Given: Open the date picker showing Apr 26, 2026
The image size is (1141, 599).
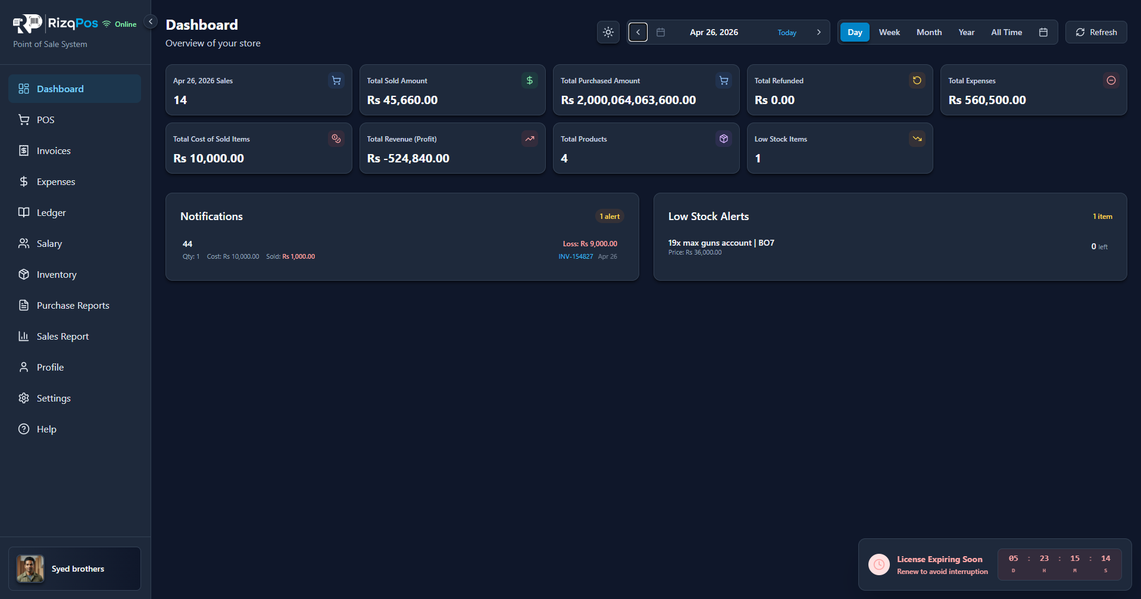Looking at the screenshot, I should point(713,32).
